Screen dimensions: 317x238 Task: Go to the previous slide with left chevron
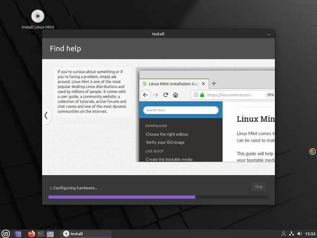(x=46, y=116)
